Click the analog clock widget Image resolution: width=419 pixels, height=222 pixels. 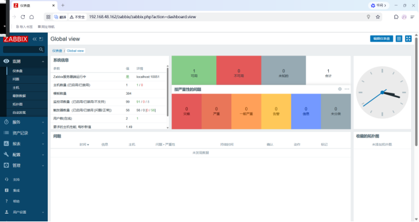tap(382, 92)
